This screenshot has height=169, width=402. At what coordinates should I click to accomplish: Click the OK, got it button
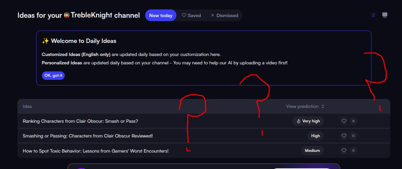(x=53, y=76)
